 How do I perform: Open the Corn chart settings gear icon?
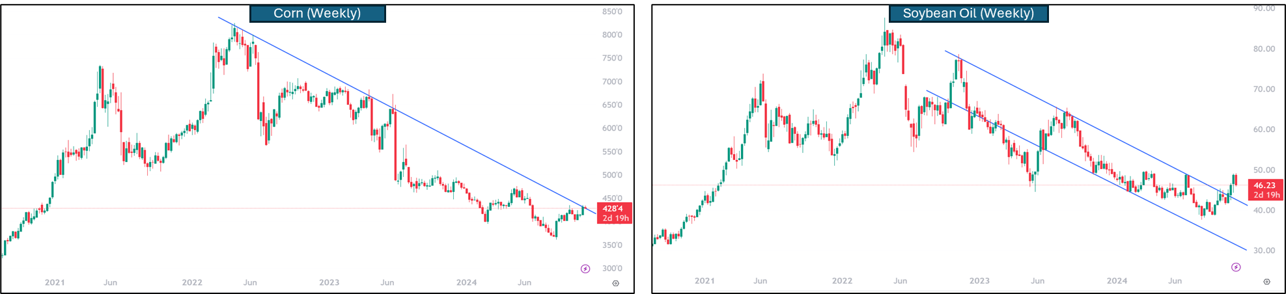point(615,283)
